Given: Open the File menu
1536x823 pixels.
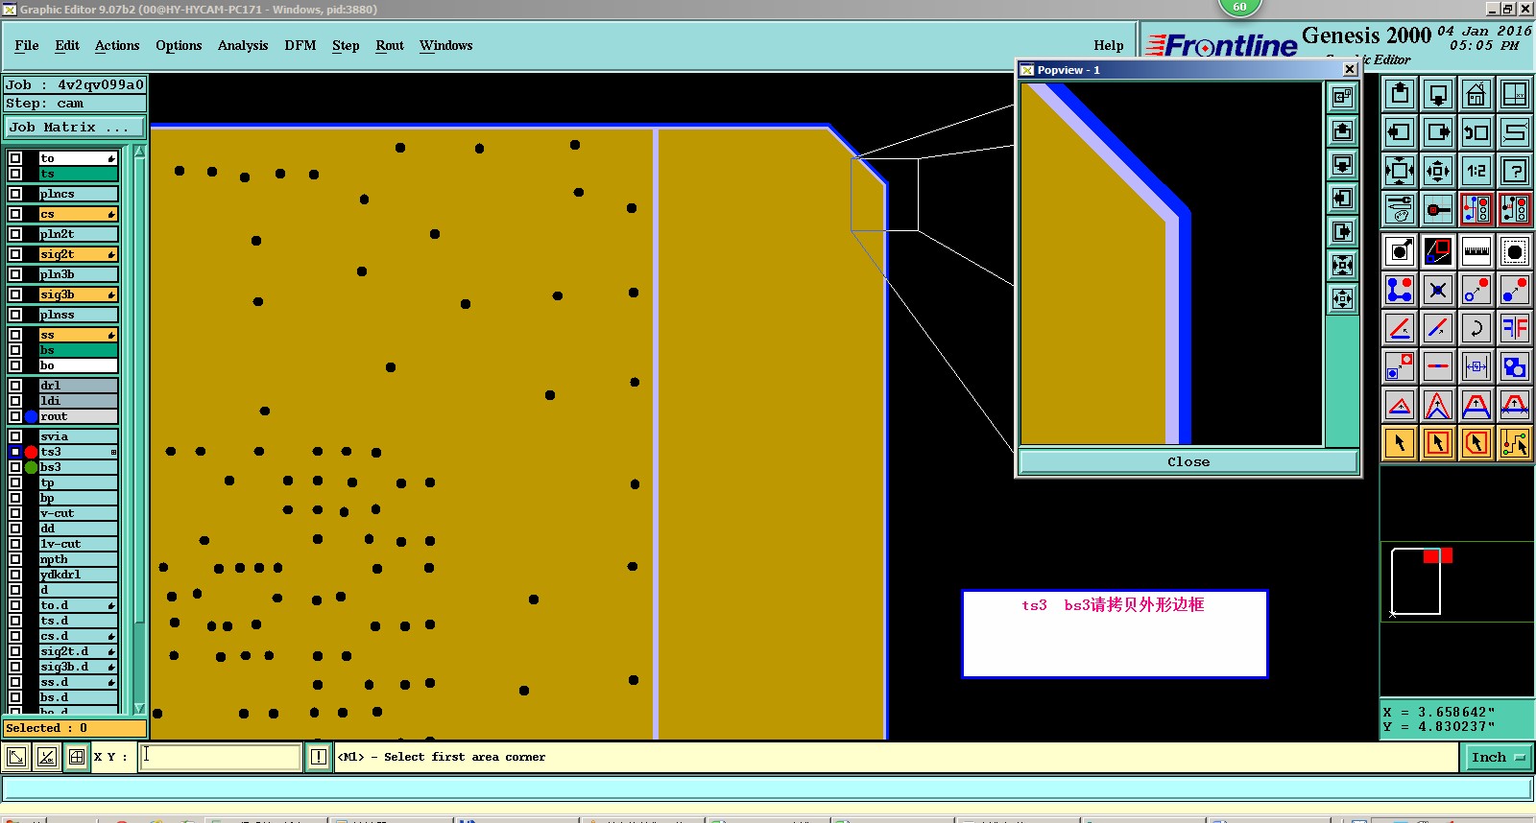Looking at the screenshot, I should pos(27,45).
